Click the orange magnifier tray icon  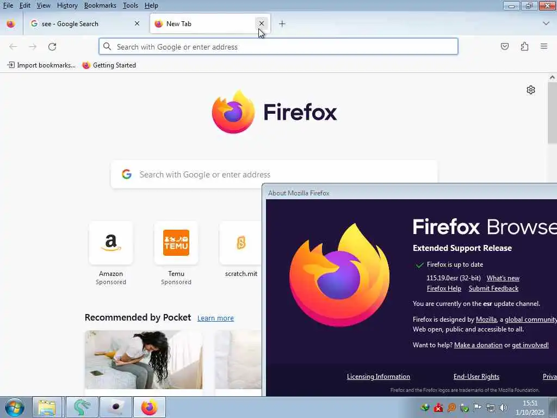pyautogui.click(x=451, y=408)
